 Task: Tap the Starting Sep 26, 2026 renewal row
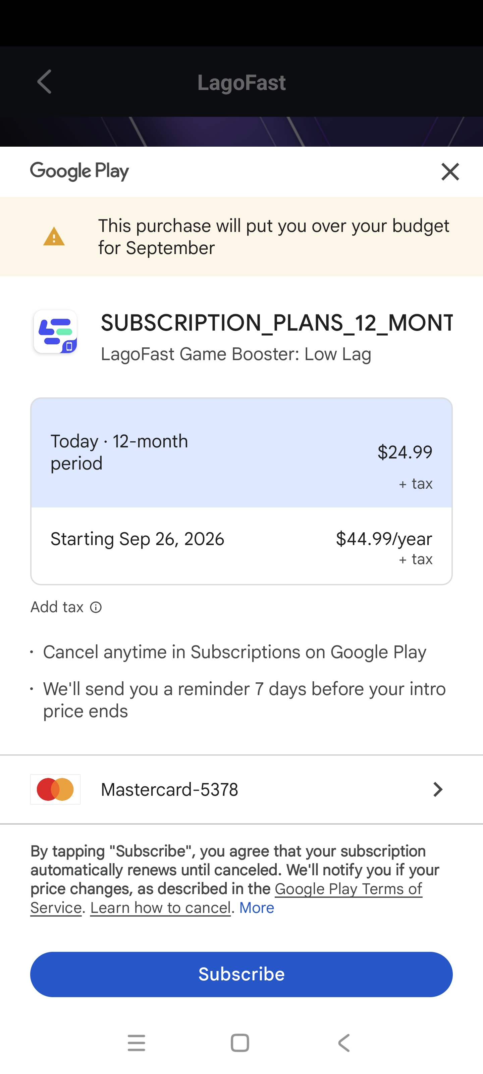pyautogui.click(x=241, y=546)
